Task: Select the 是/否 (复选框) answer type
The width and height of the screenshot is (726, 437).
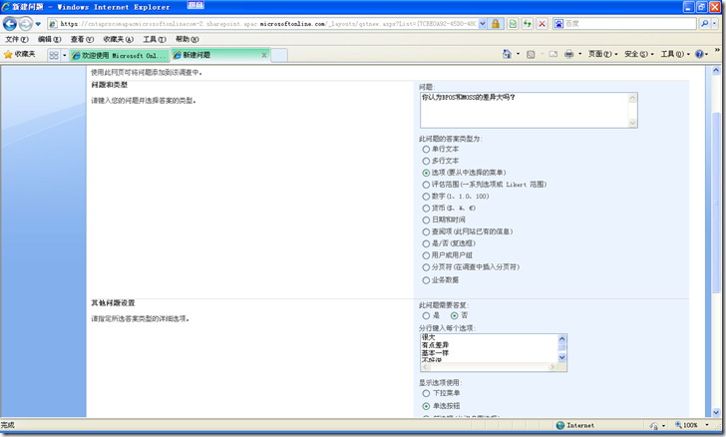Action: pos(426,243)
